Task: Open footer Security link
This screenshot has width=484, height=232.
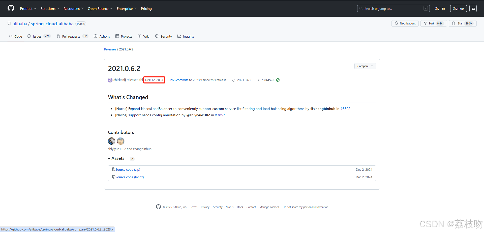Action: 218,207
